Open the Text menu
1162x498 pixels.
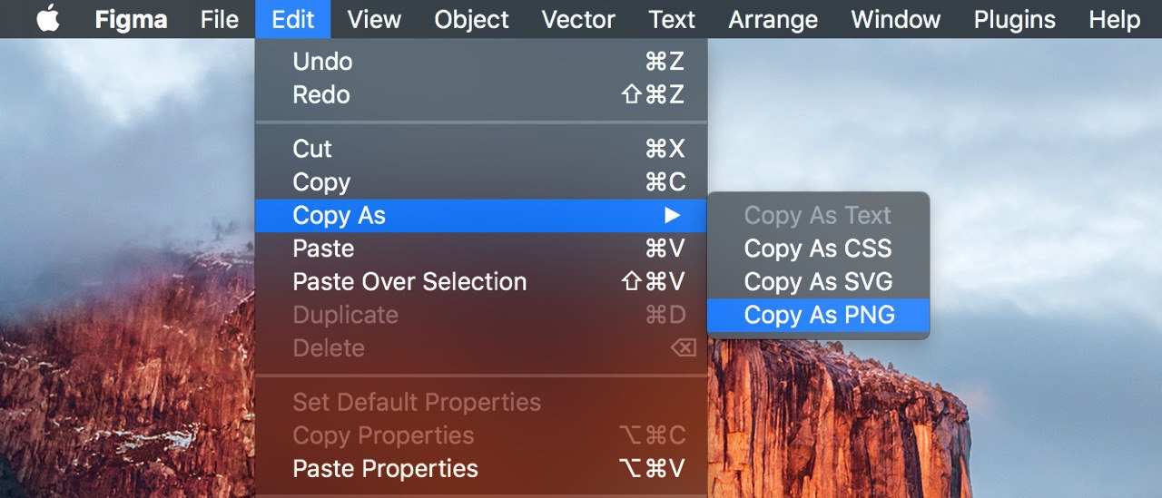(672, 19)
